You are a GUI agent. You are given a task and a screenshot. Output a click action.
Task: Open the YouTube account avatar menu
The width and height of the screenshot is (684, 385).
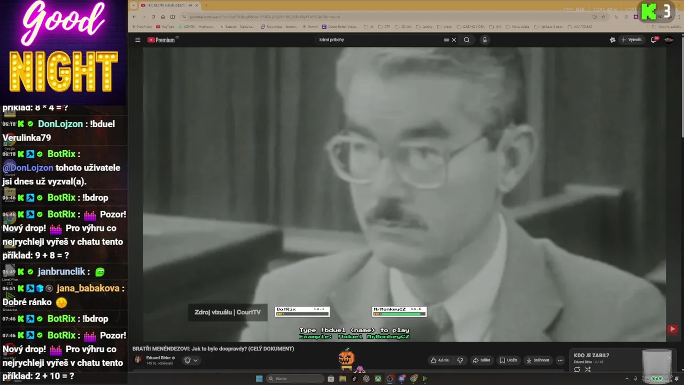pos(669,40)
